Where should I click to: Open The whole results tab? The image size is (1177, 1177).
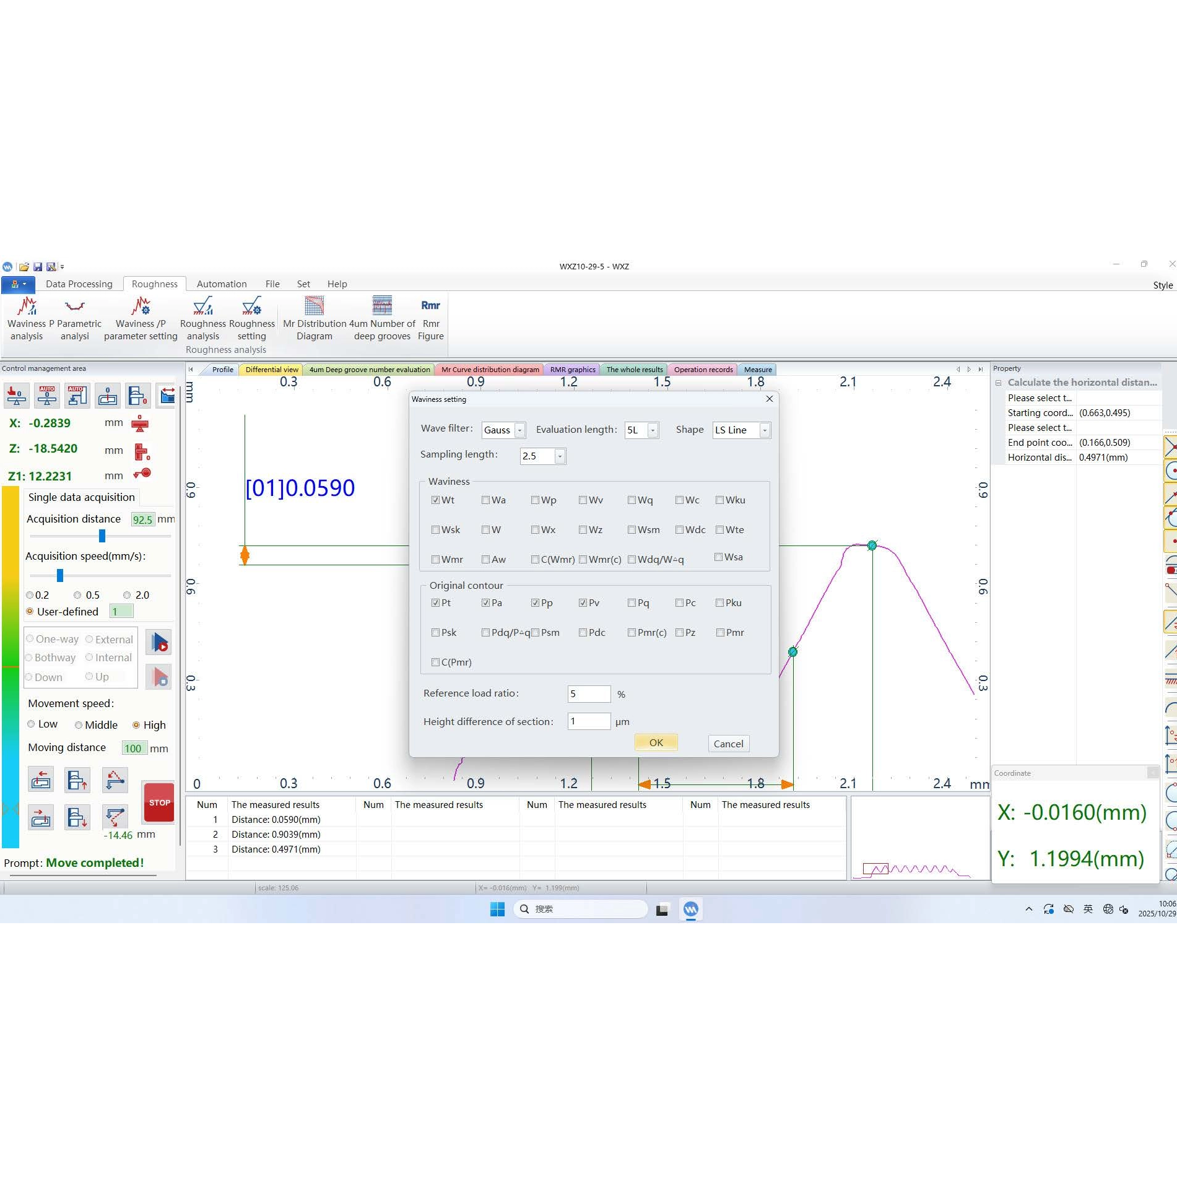[634, 370]
